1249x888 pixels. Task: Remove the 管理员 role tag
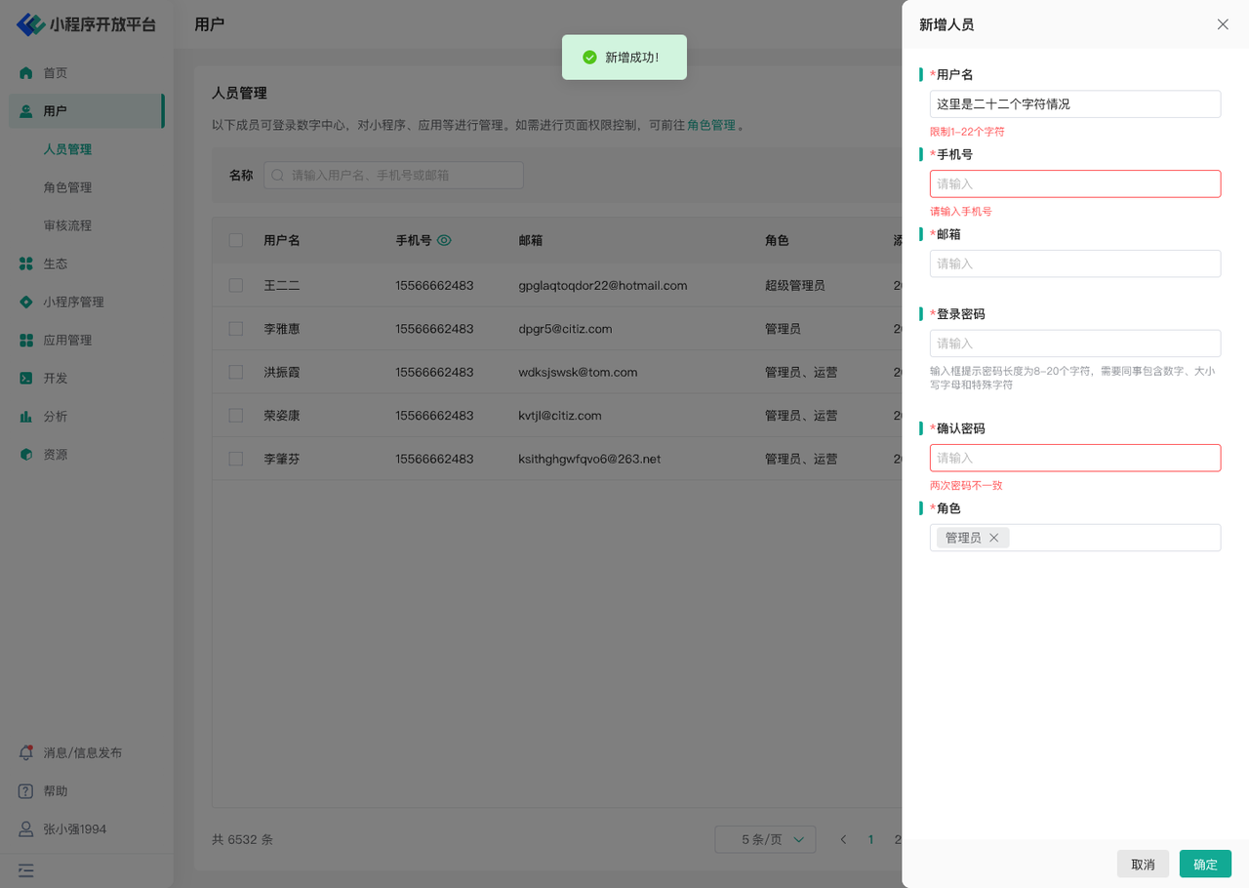coord(994,538)
